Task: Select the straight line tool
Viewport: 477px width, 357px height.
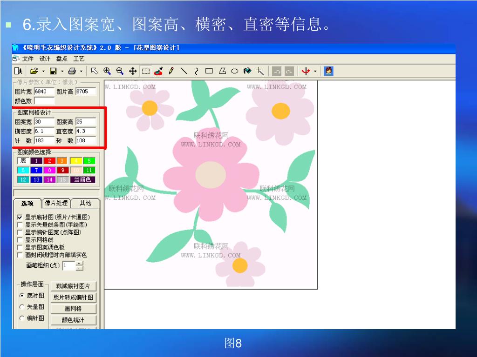Action: [x=184, y=71]
